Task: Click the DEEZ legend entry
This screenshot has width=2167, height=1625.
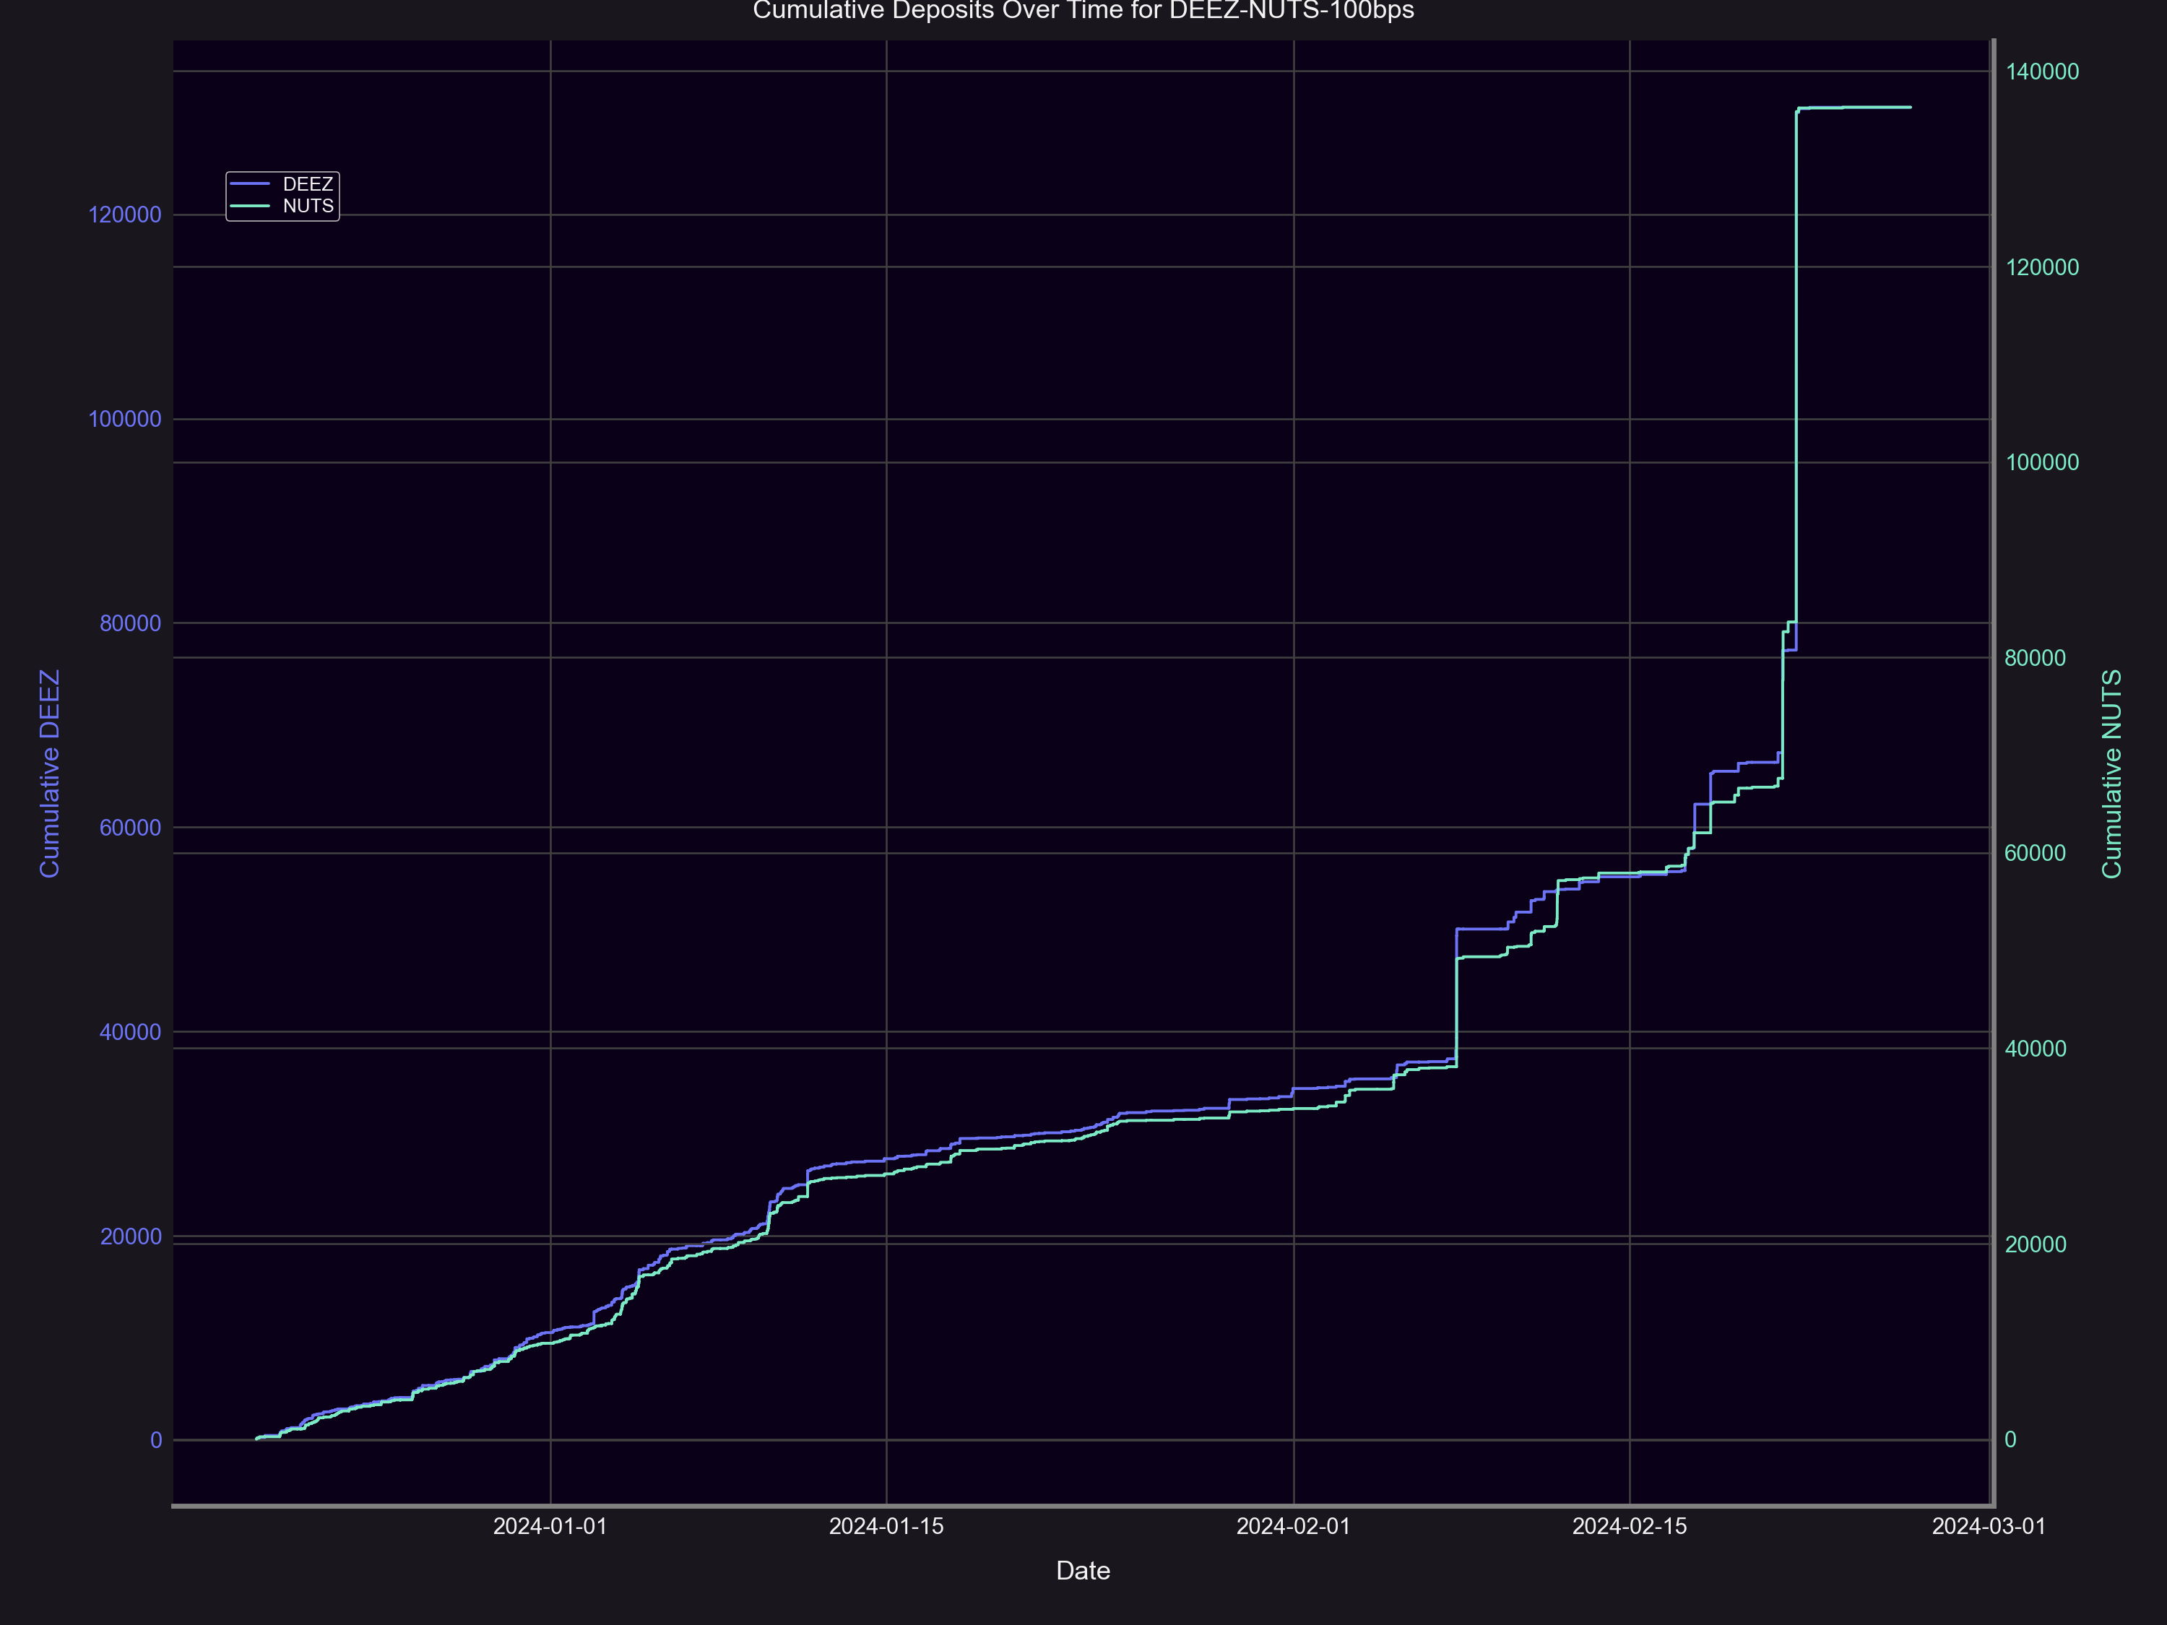Action: (307, 184)
